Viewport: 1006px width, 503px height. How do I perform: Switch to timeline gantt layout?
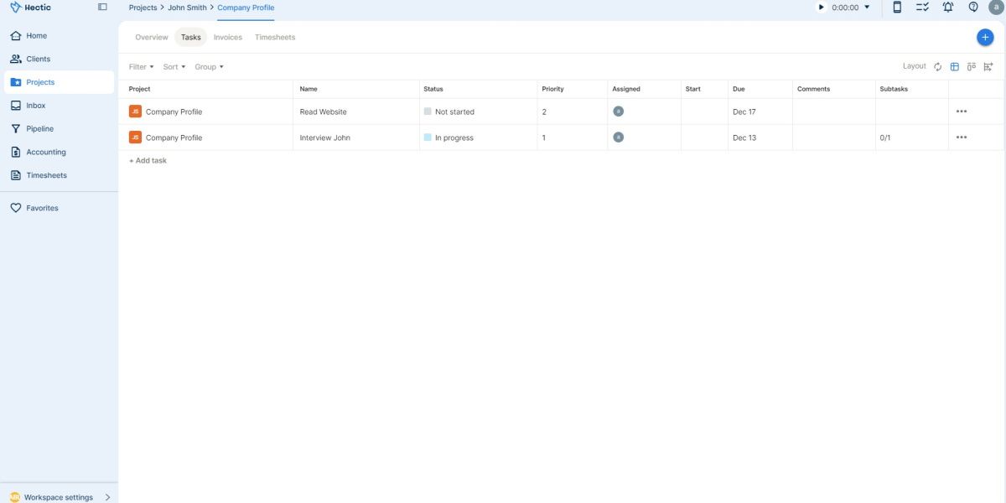coord(988,67)
